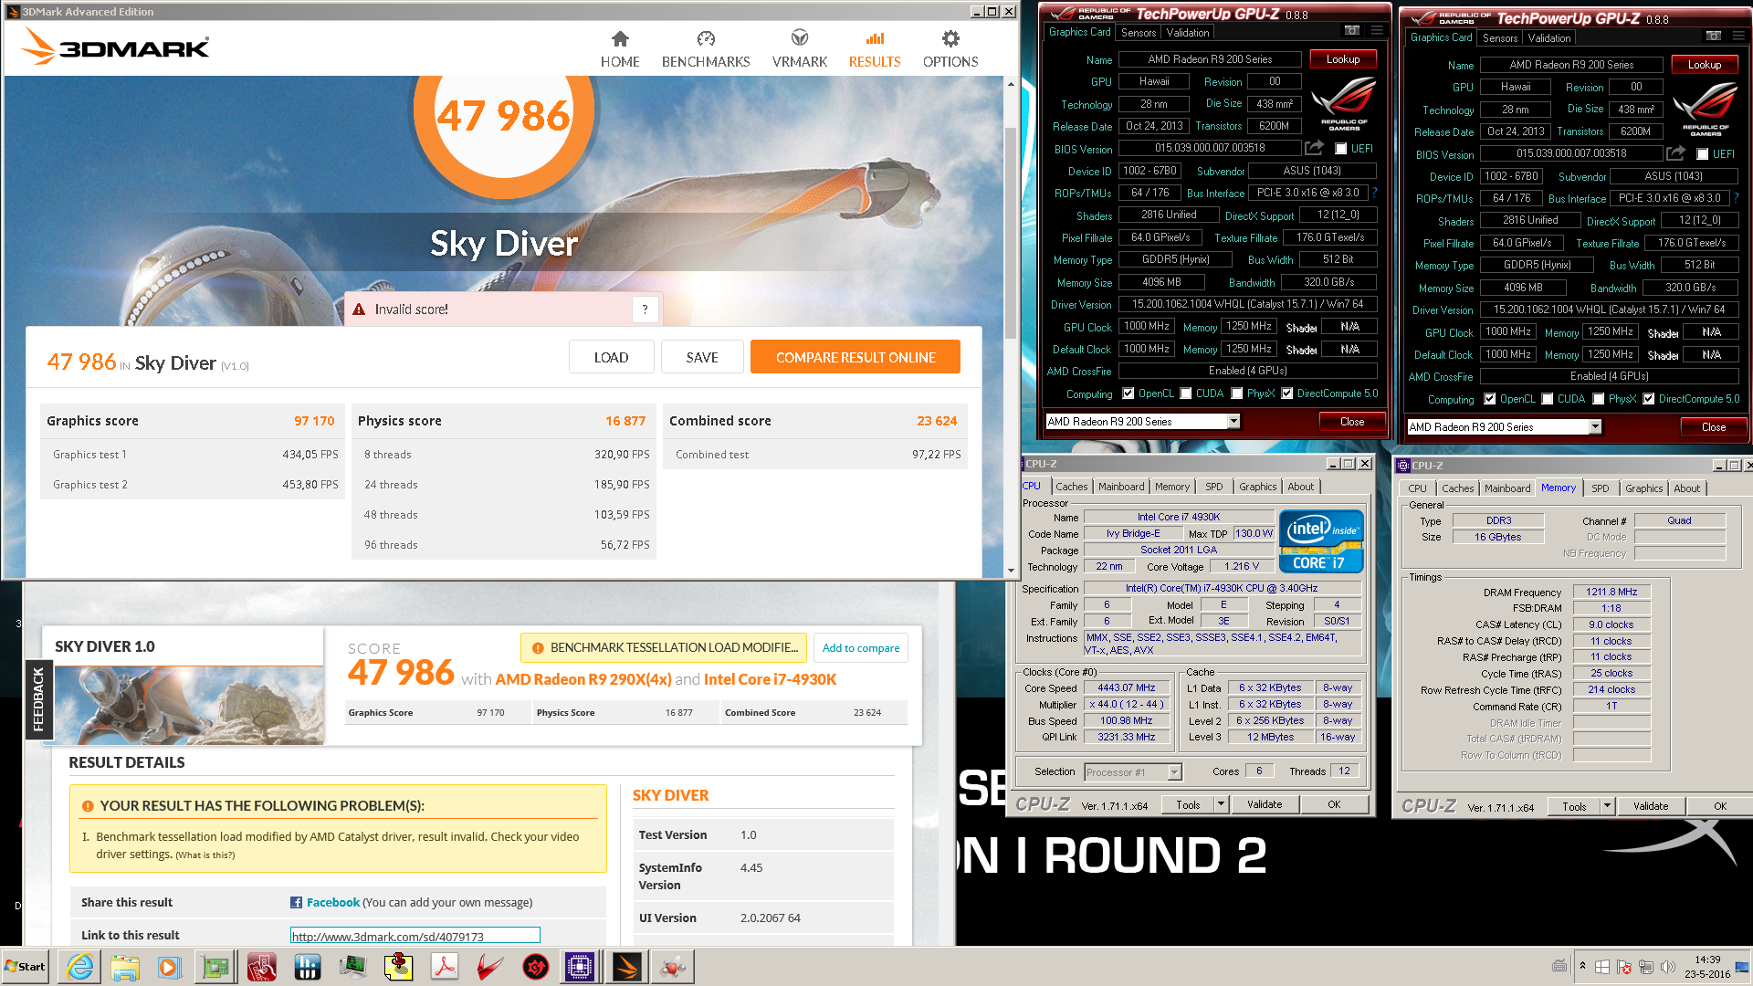Click the 3DMark vertical scrollbar thumb
1753x986 pixels.
pos(1011,233)
